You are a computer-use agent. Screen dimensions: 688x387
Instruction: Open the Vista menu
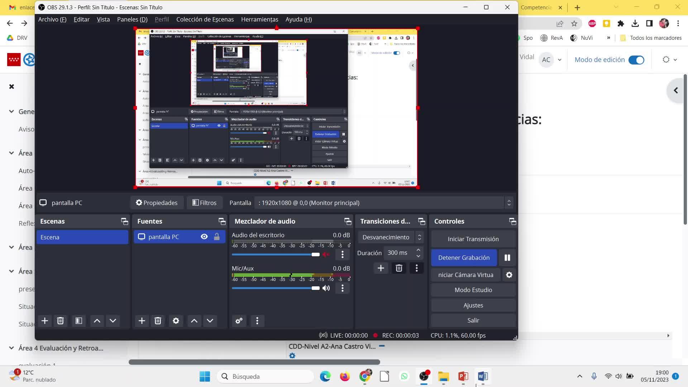pyautogui.click(x=103, y=19)
